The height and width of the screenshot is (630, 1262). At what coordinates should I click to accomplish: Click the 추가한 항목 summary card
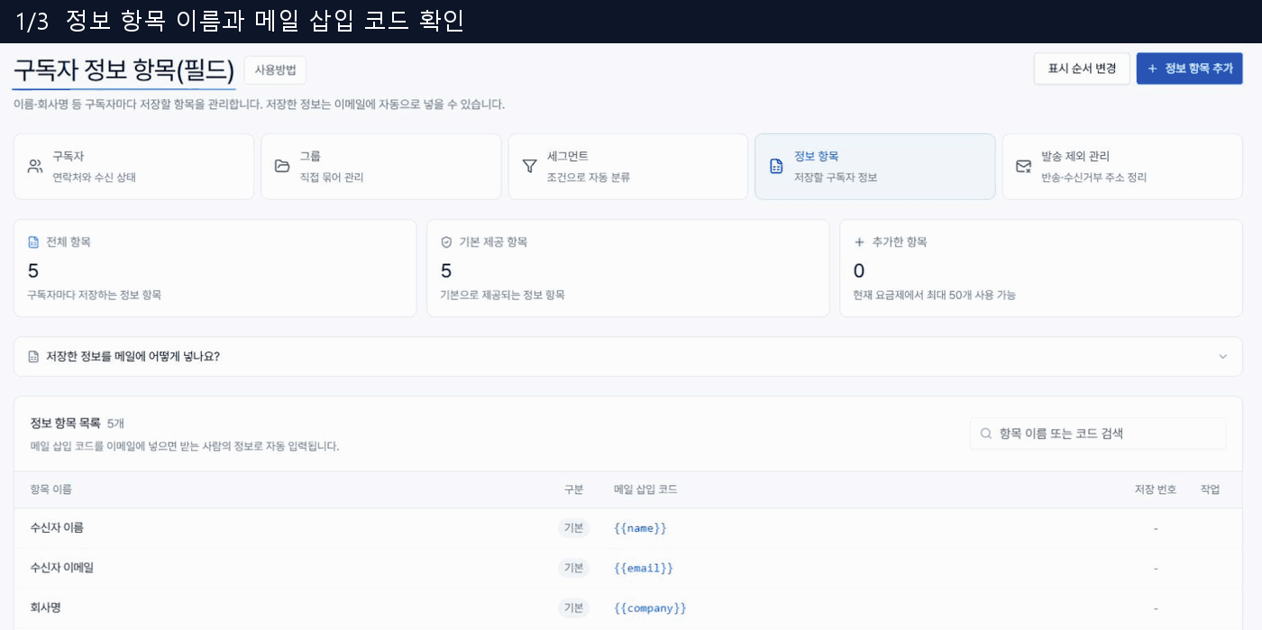point(1041,269)
